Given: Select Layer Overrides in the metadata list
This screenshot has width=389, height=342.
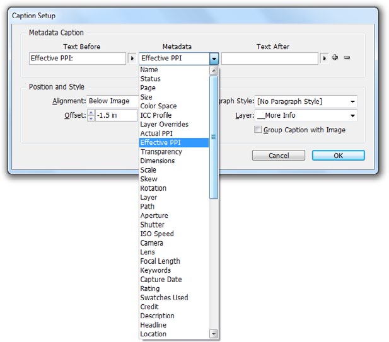Looking at the screenshot, I should (x=174, y=124).
